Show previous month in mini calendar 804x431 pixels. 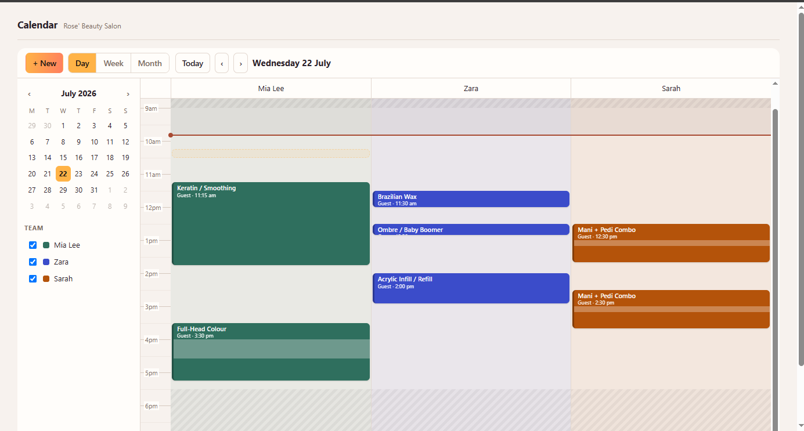click(x=30, y=94)
